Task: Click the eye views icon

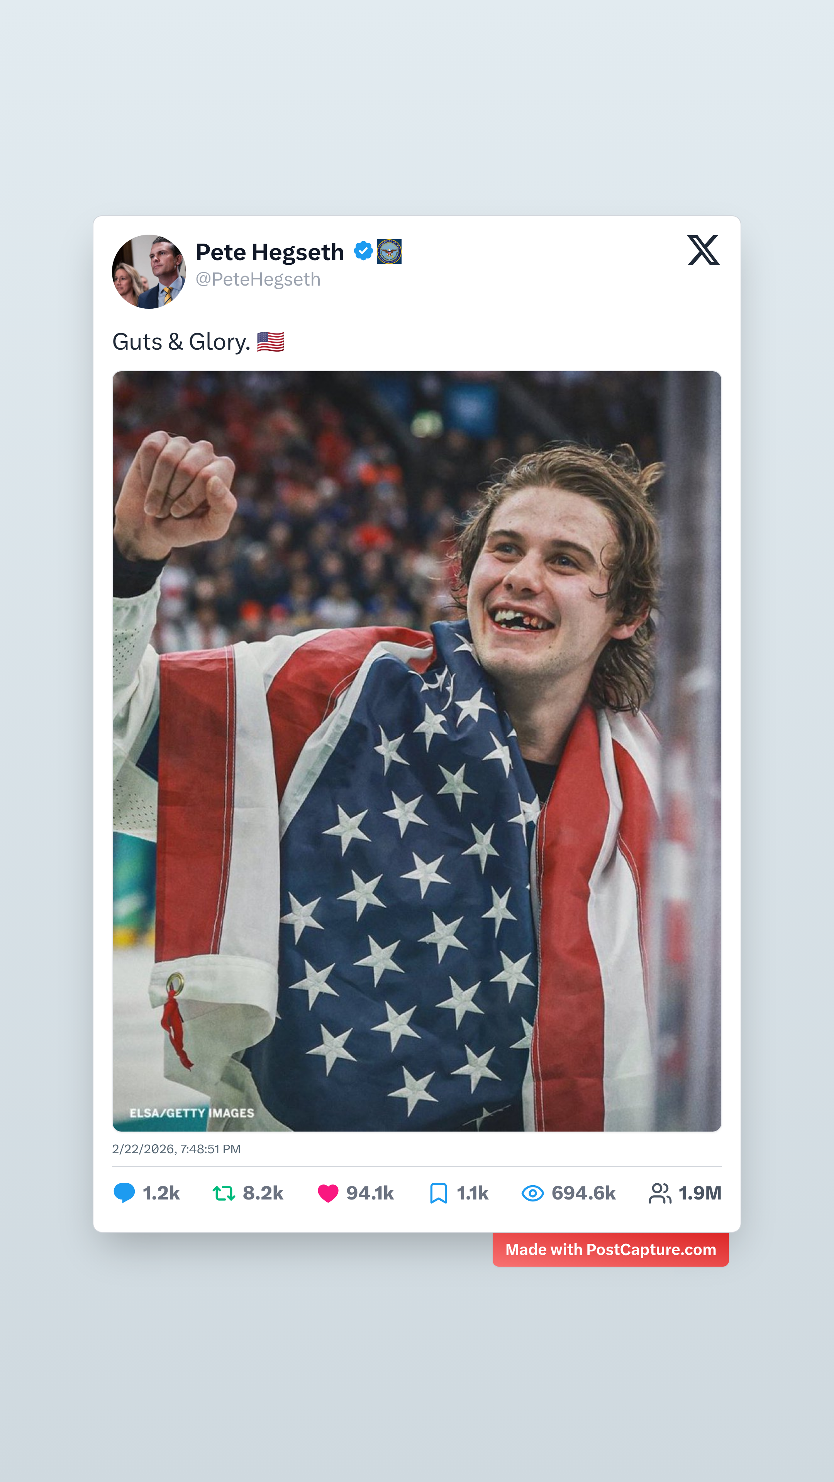Action: [532, 1193]
